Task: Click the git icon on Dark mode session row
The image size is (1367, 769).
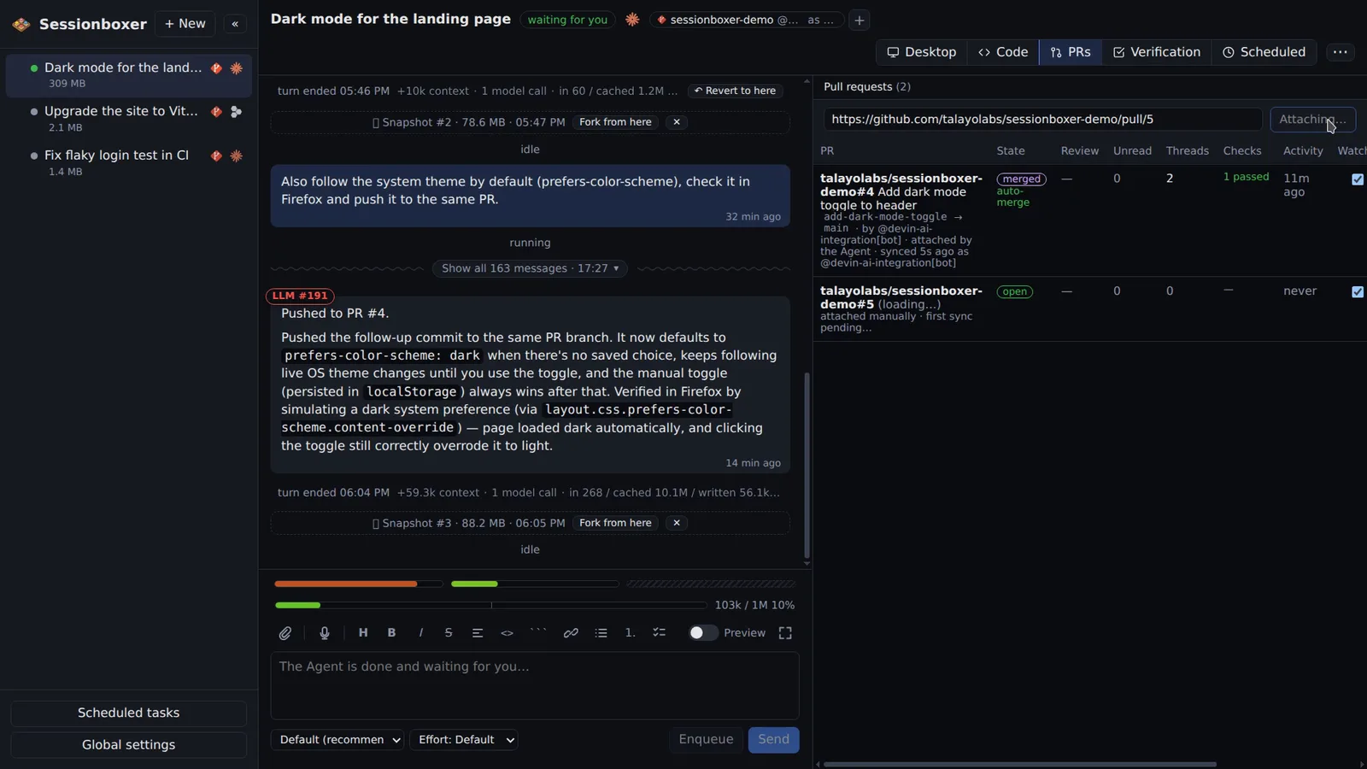Action: click(216, 68)
